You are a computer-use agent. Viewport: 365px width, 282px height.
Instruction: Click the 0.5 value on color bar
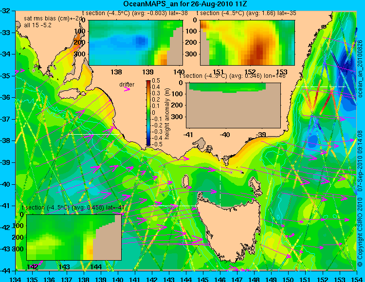(x=156, y=81)
